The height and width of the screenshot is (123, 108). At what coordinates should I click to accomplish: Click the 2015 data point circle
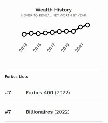coord(38,33)
